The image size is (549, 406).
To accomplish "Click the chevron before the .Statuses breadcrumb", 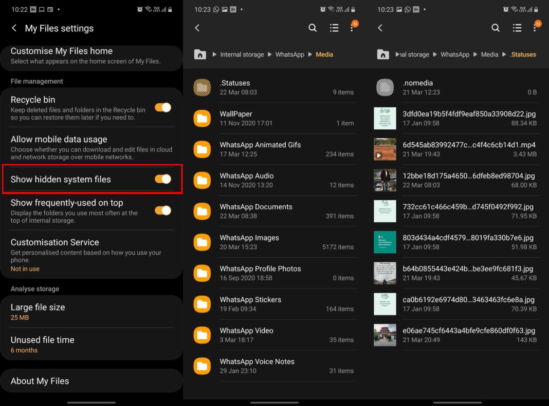I will [504, 54].
